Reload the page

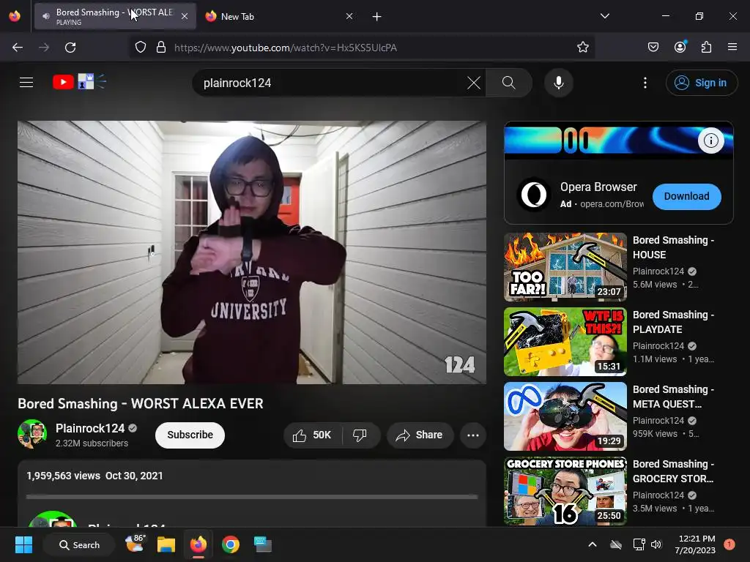click(x=70, y=48)
